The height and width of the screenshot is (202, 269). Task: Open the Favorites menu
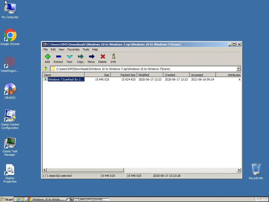(74, 49)
